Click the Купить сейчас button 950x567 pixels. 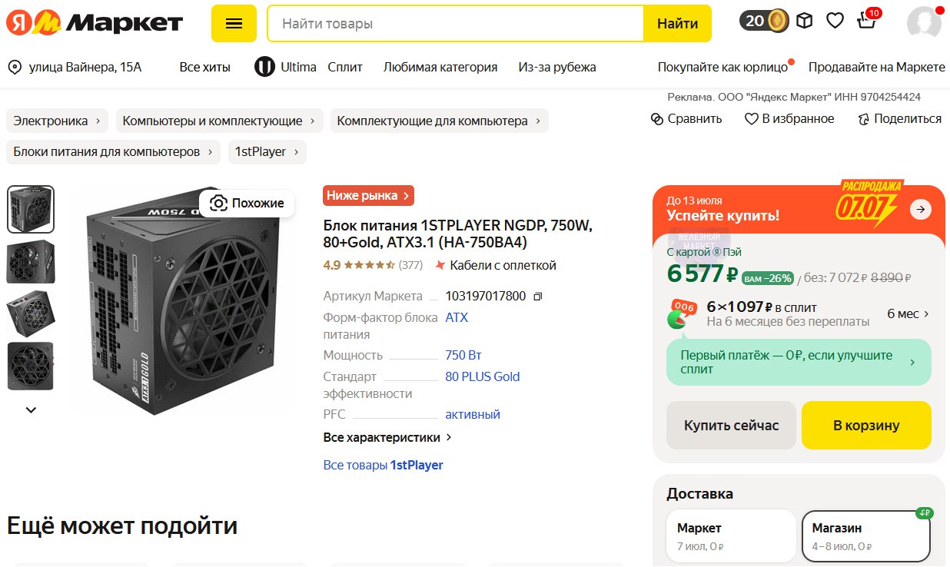[x=731, y=425]
